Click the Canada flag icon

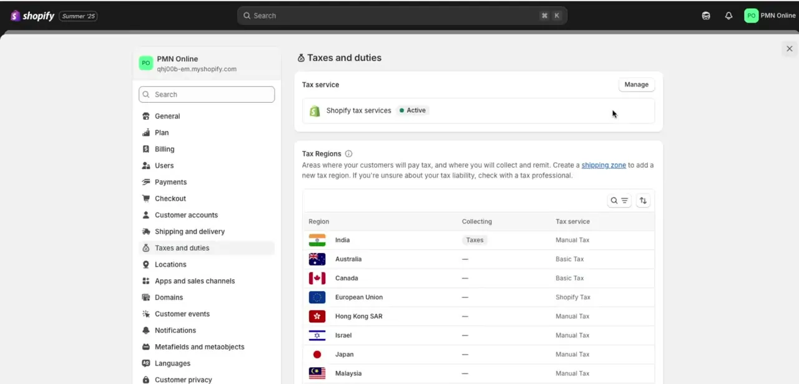(317, 278)
